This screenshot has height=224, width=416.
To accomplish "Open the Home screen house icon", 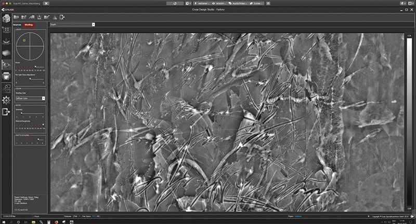I will [x=6, y=19].
